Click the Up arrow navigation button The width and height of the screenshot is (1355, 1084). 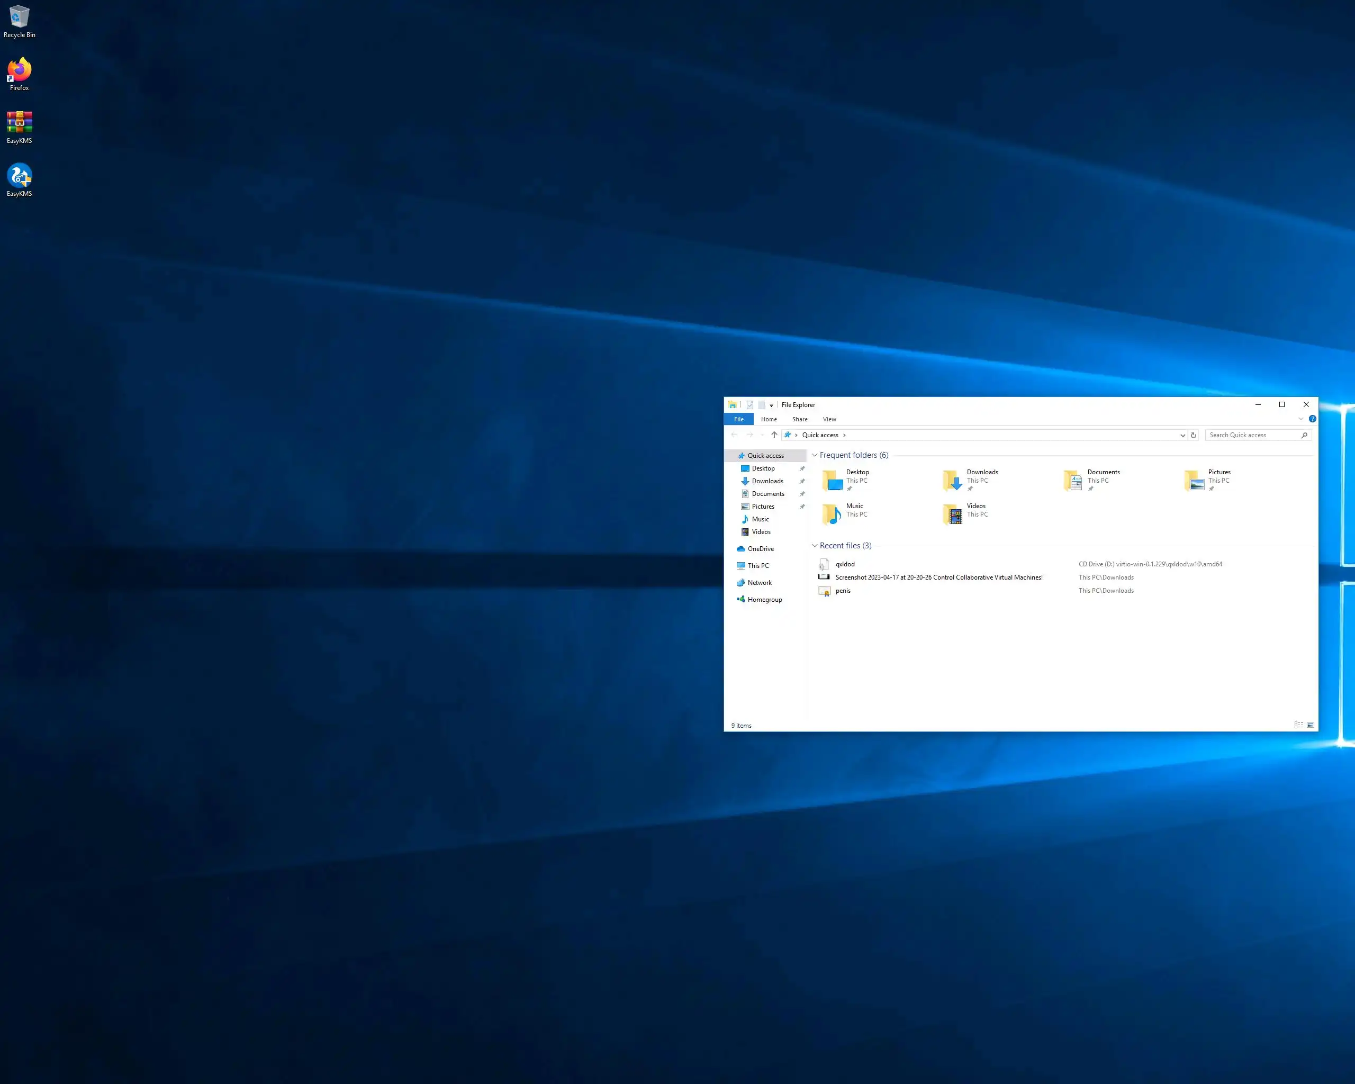774,435
